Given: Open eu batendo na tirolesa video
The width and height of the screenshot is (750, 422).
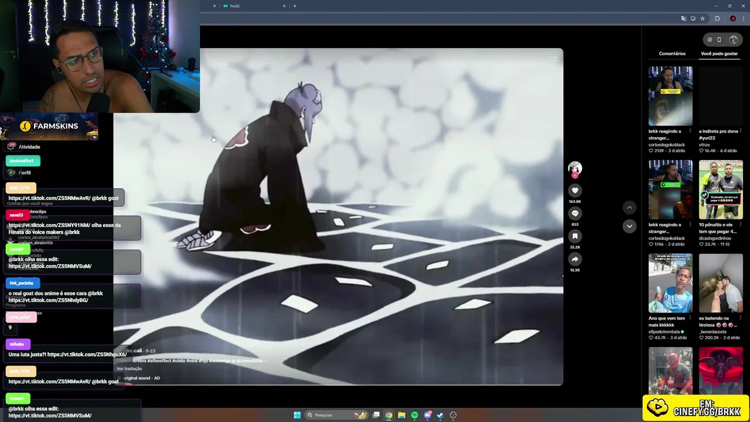Looking at the screenshot, I should point(721,283).
